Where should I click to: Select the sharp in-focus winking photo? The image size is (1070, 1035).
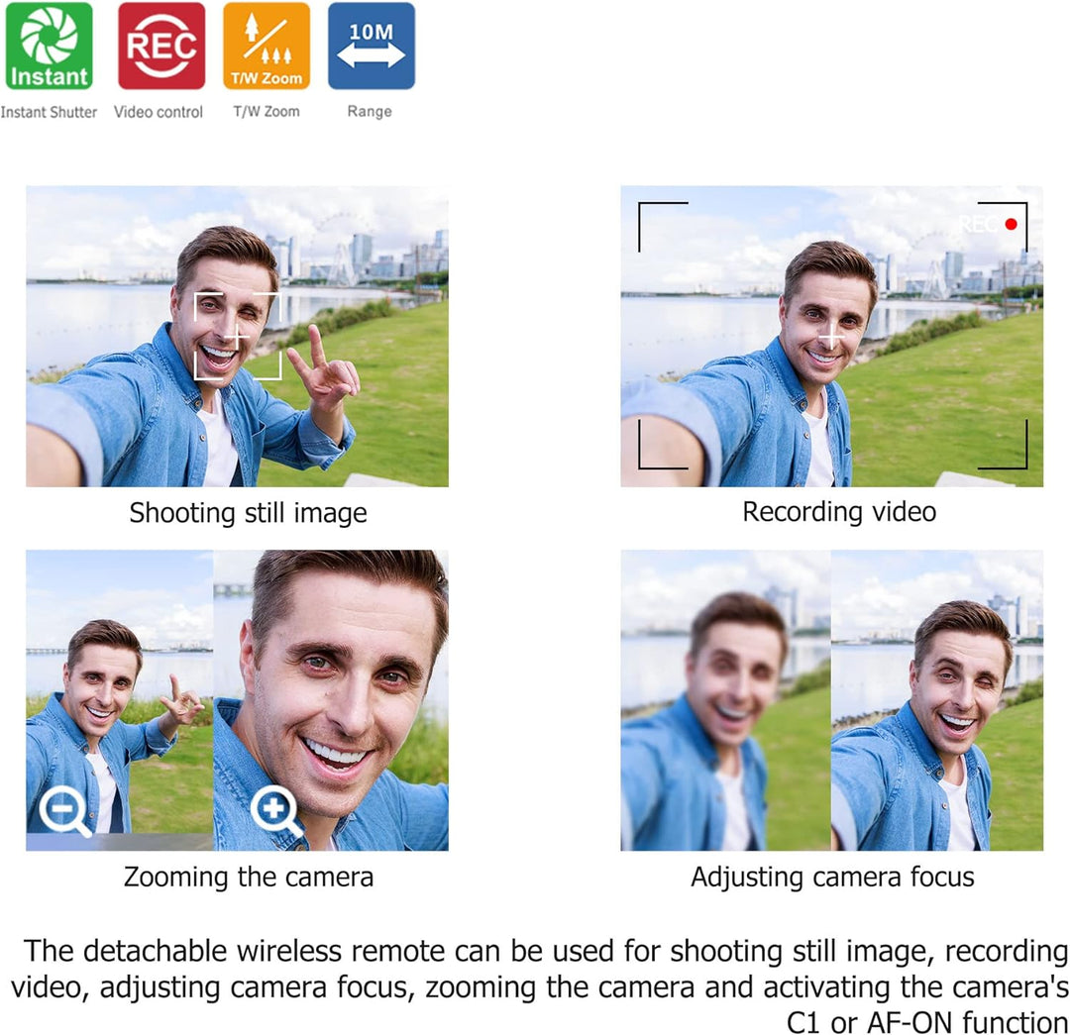tap(936, 700)
